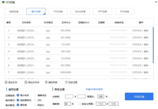Click 开通VIP即可使用 link
The image size is (158, 109).
(x=94, y=89)
